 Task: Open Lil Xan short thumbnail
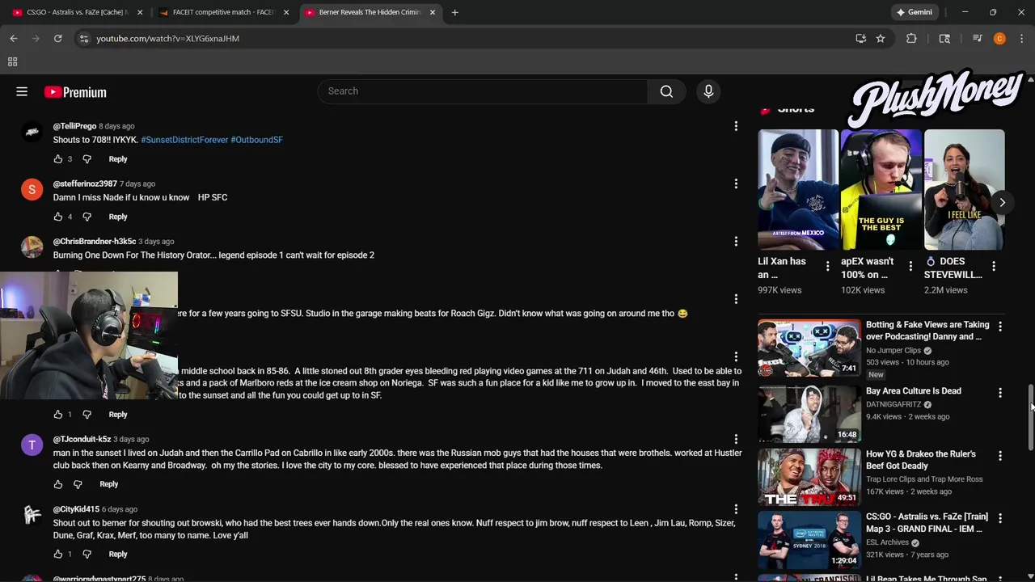tap(798, 190)
